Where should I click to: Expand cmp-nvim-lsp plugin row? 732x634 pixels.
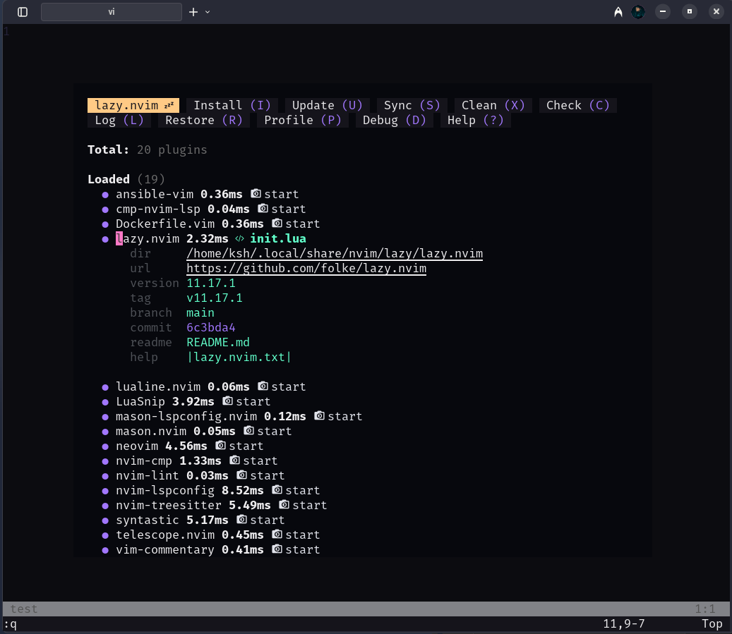coord(158,209)
